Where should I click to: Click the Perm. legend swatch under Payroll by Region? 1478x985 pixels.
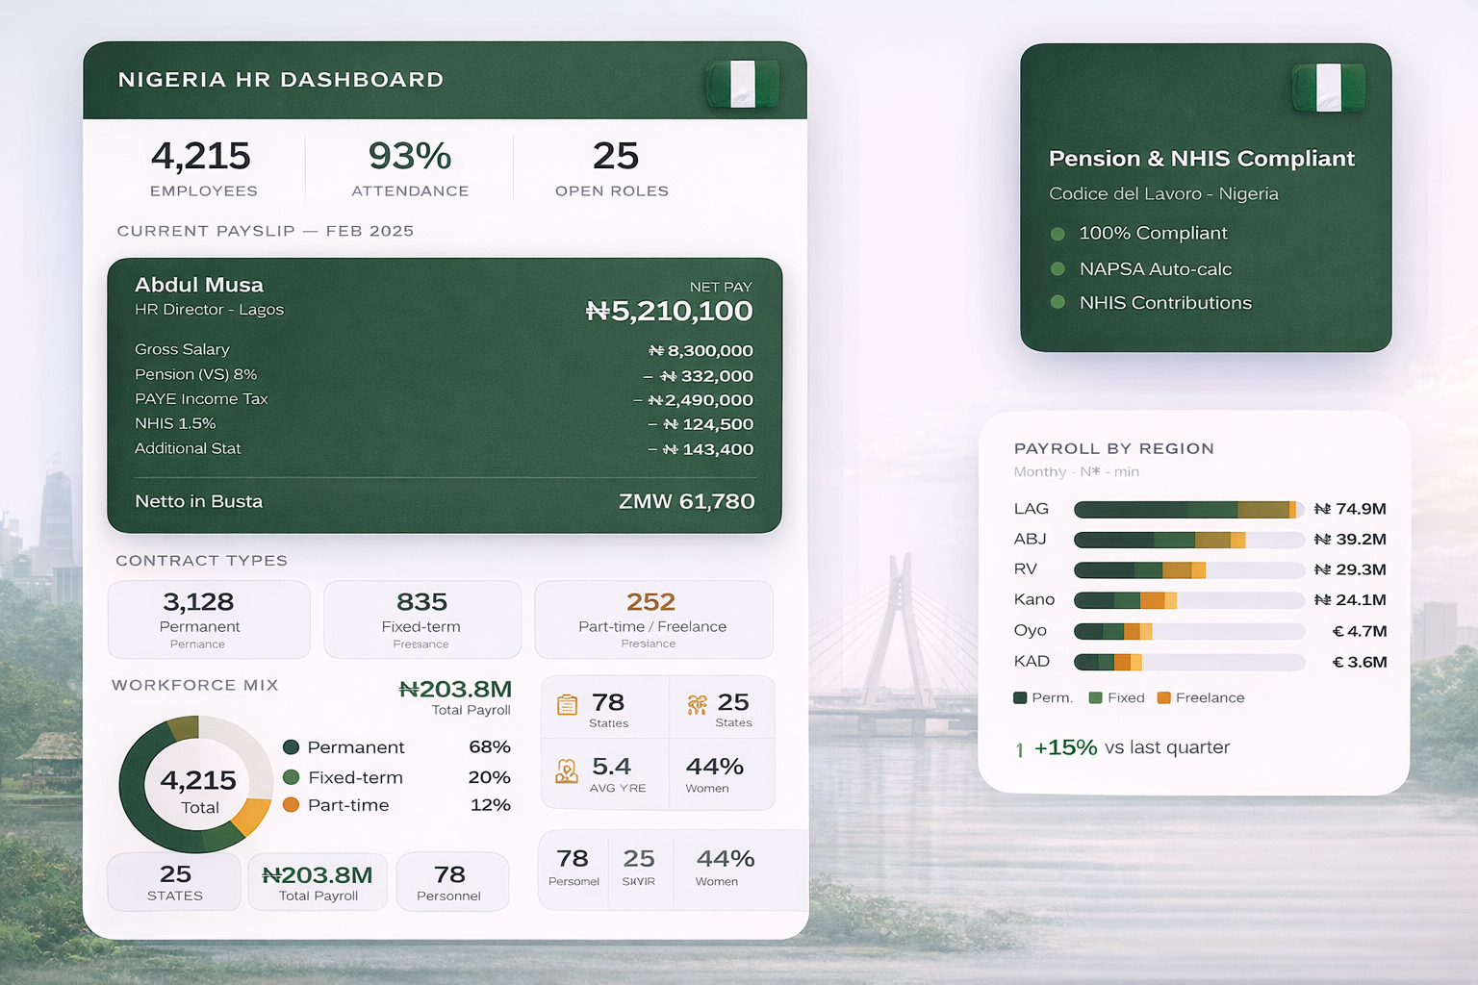[x=1020, y=698]
